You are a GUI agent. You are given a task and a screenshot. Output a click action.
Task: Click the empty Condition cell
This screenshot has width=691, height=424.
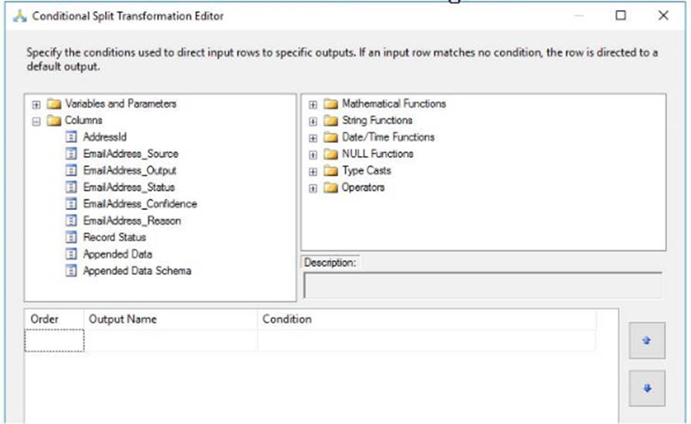[x=425, y=341]
